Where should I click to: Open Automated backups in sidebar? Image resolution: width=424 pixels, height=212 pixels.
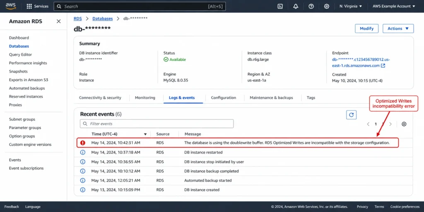[27, 88]
